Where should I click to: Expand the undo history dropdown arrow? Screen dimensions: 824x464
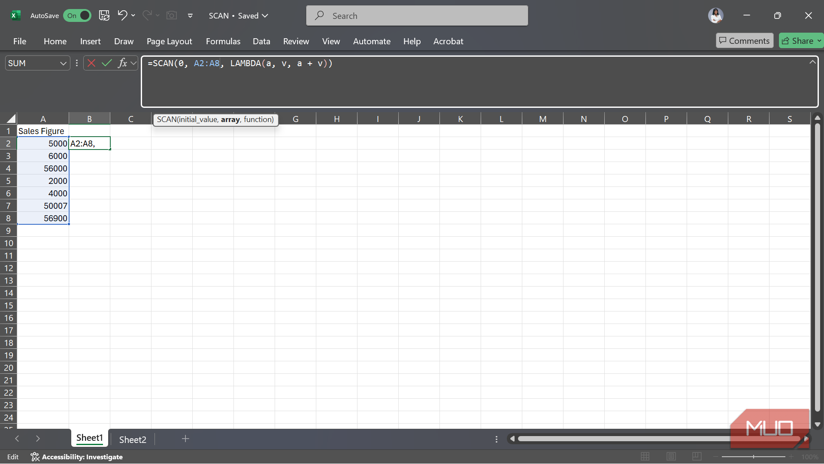(133, 15)
